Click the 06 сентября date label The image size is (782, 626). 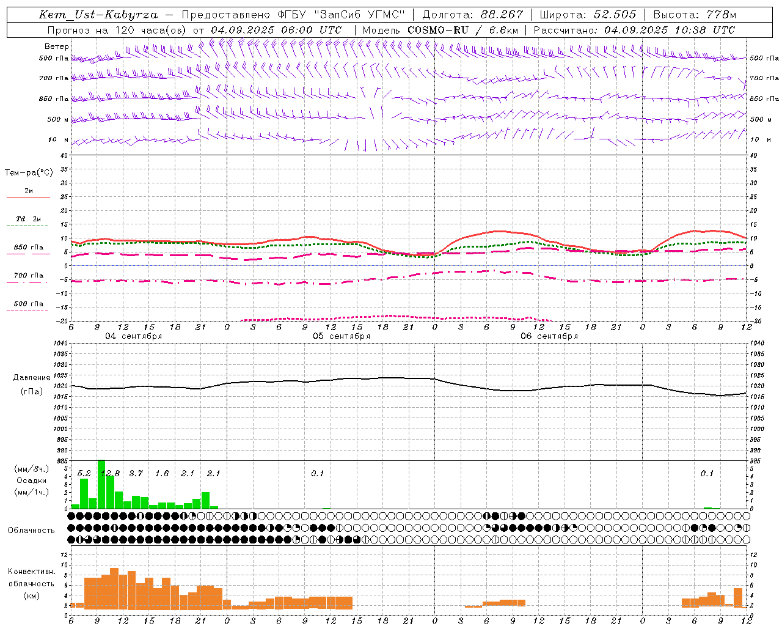[x=549, y=336]
